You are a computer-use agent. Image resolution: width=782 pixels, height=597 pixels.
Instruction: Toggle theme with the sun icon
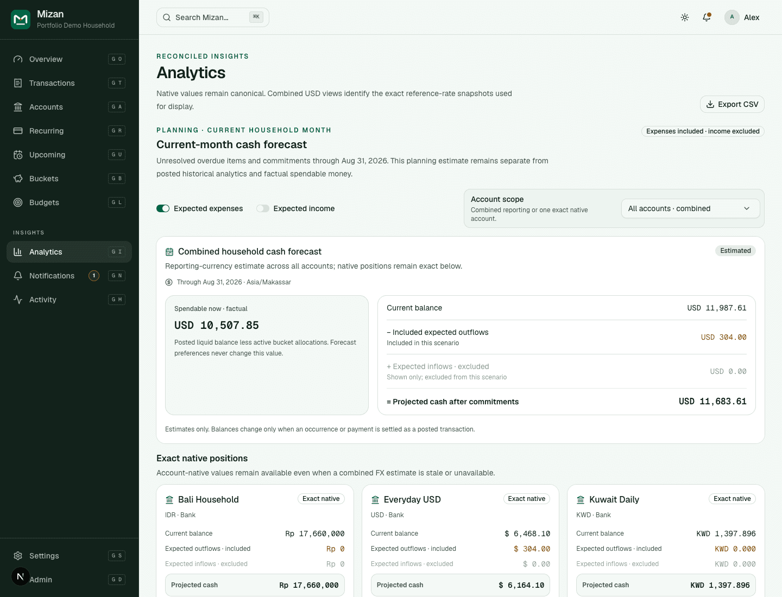[x=685, y=17]
